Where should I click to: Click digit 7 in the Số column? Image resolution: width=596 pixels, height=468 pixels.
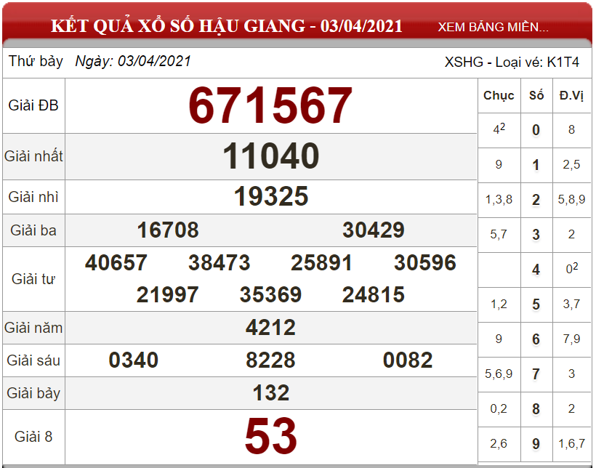pyautogui.click(x=536, y=374)
